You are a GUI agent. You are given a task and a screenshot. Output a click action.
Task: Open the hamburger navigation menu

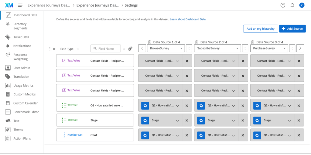pos(20,5)
